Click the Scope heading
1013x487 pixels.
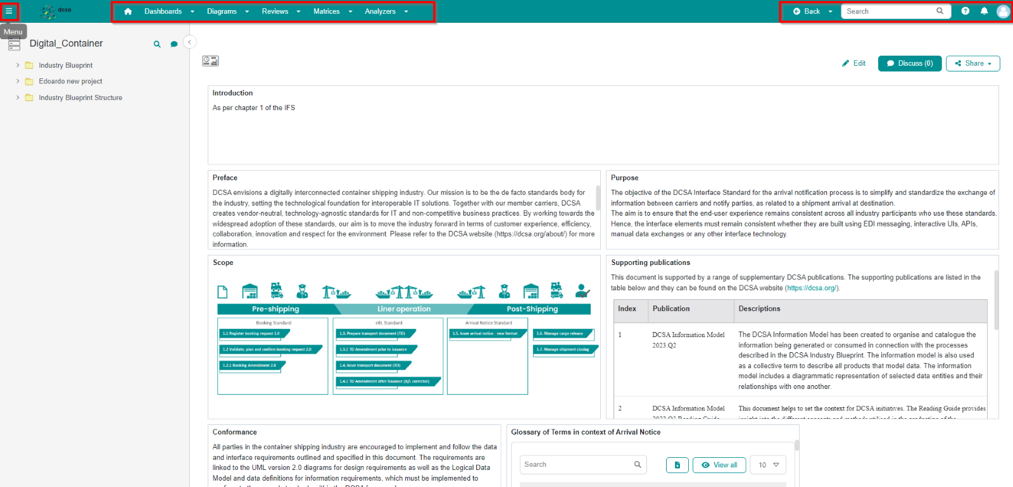click(x=223, y=262)
